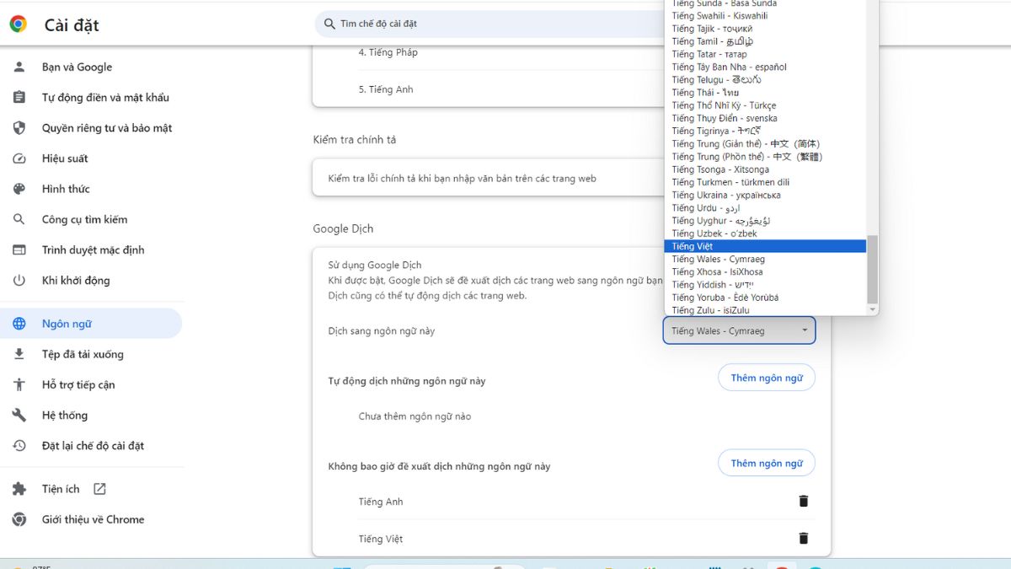1011x569 pixels.
Task: Select Tiếng Tsonga - Xitsonga option
Action: [765, 169]
